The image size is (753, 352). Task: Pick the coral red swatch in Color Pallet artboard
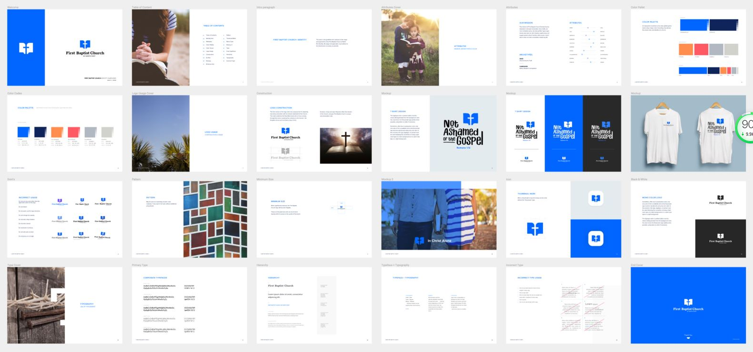pos(701,49)
